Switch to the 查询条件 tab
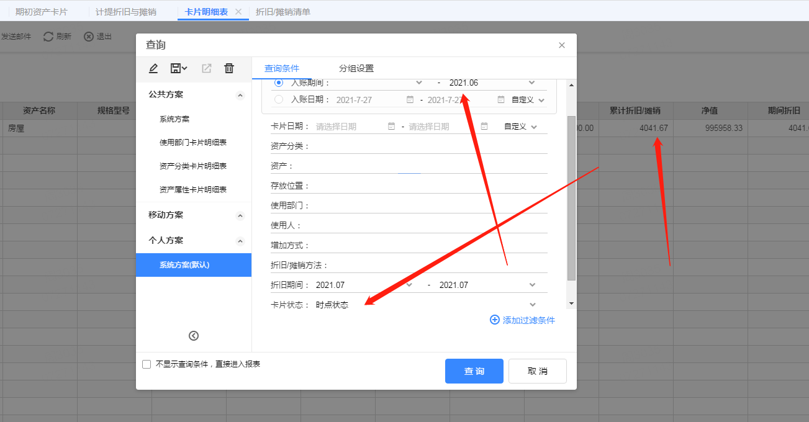The width and height of the screenshot is (809, 422). pyautogui.click(x=282, y=68)
